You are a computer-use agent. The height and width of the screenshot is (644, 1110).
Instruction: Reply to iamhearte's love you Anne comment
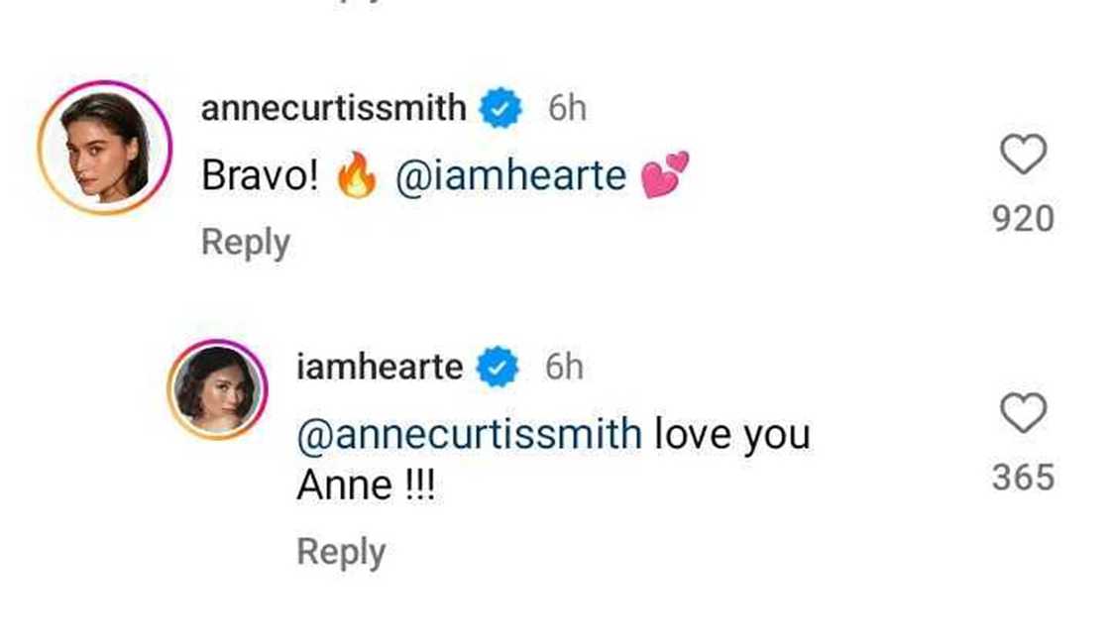coord(341,552)
